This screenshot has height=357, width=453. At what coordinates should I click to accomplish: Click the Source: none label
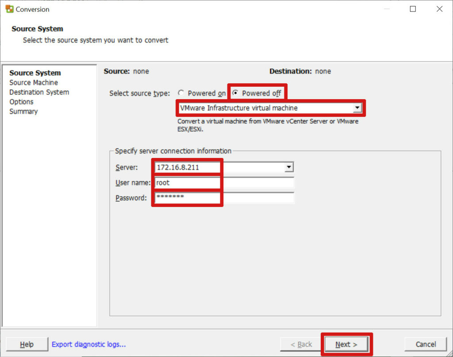(126, 71)
